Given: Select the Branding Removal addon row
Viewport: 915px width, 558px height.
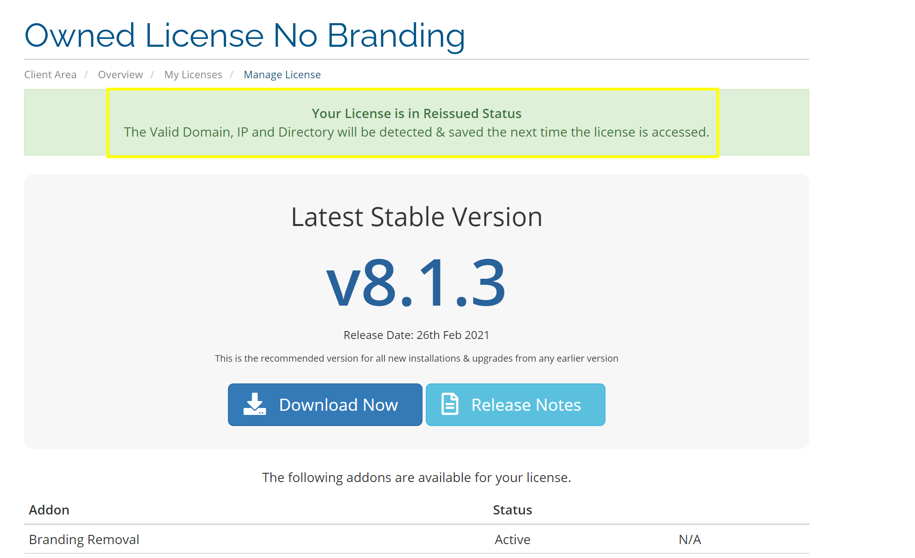Looking at the screenshot, I should tap(84, 539).
